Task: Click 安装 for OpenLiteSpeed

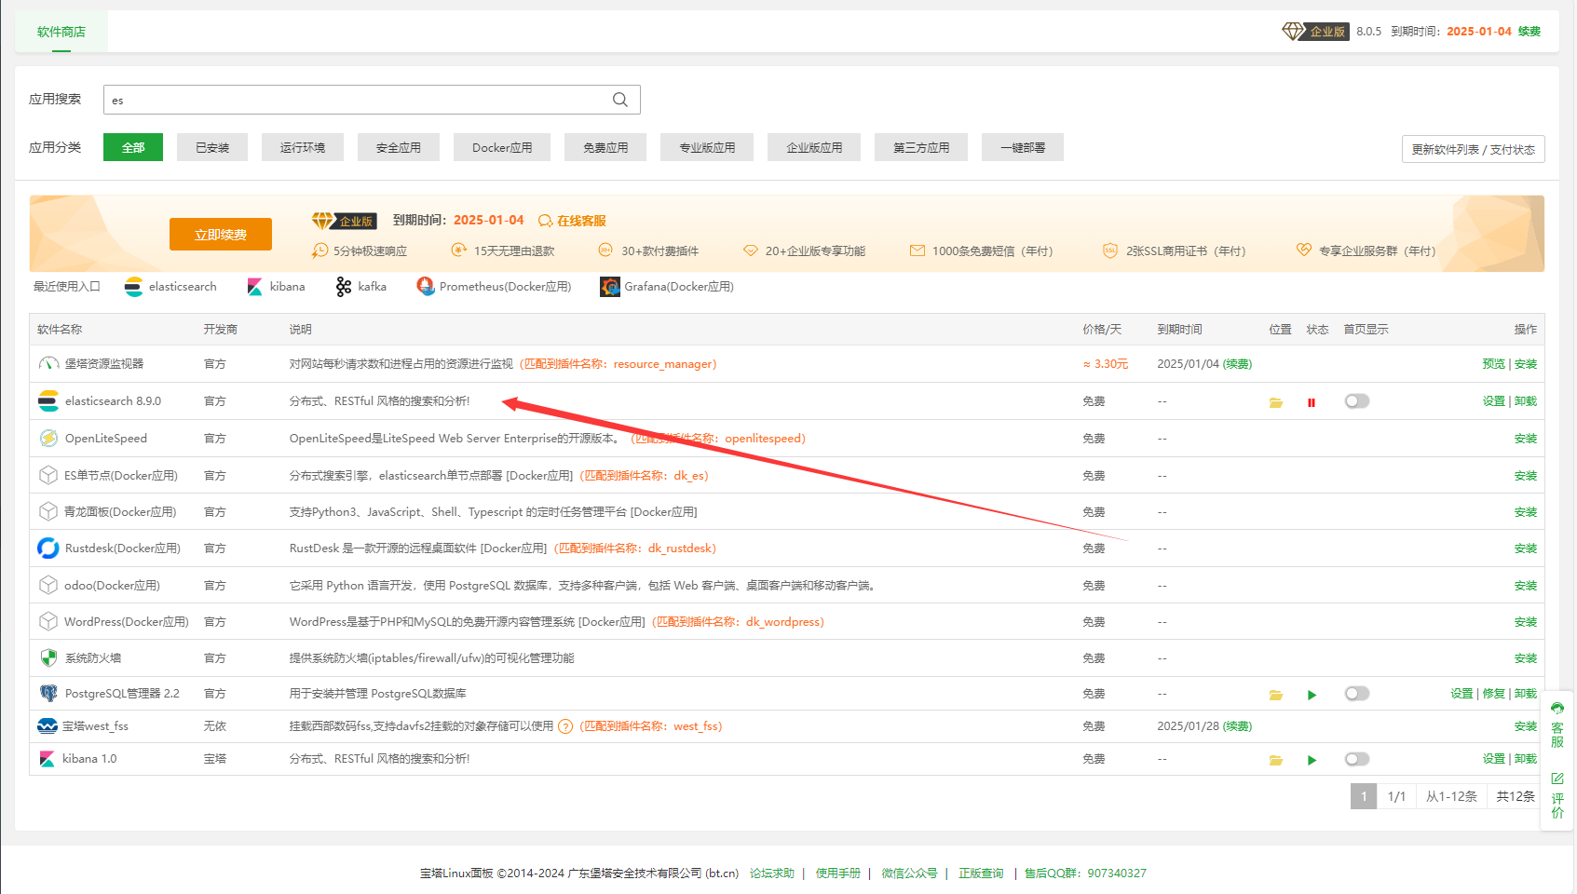Action: coord(1526,439)
